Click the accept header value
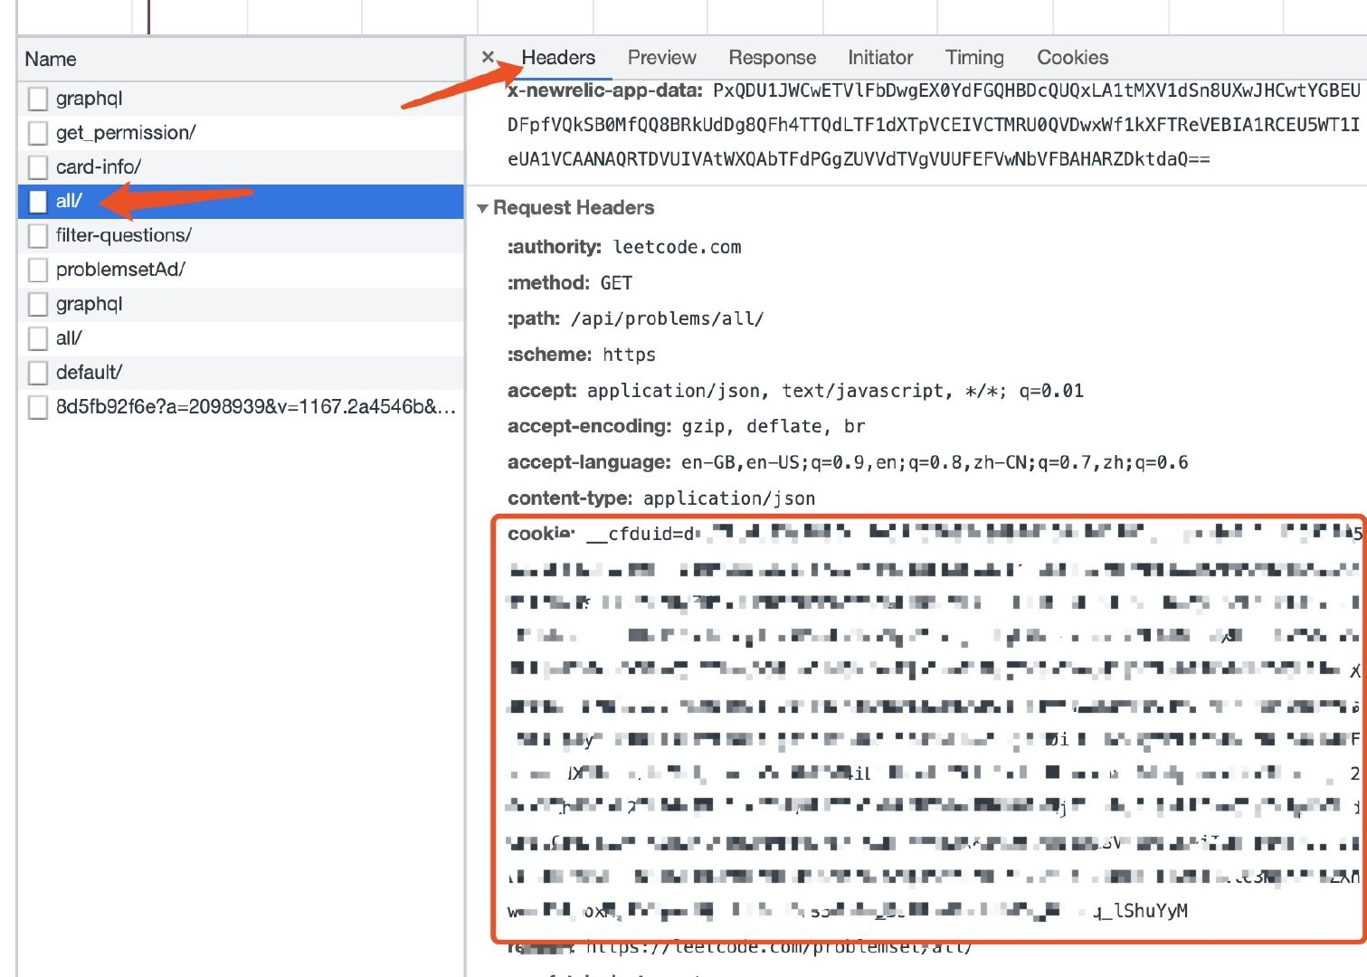This screenshot has width=1367, height=977. [x=835, y=391]
